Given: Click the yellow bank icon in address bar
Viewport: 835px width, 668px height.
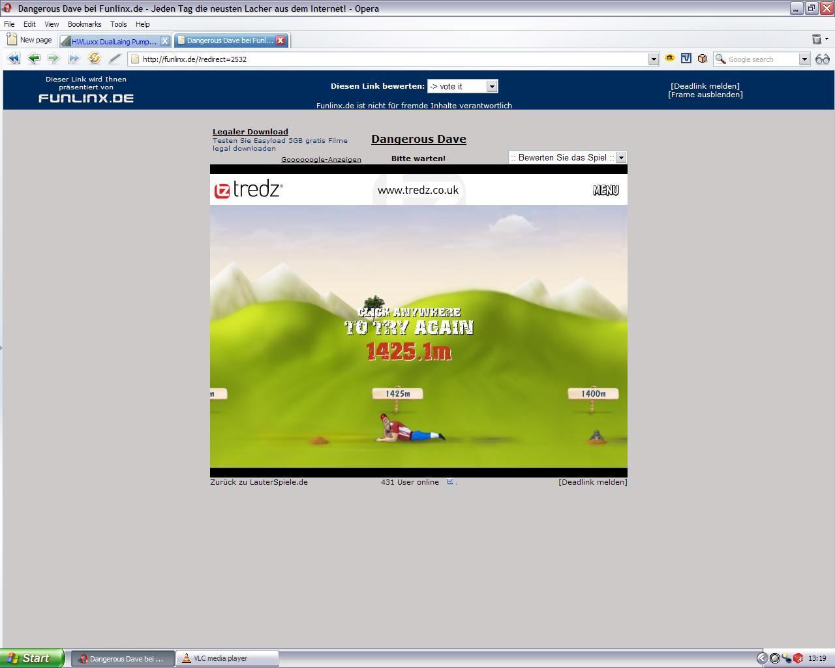Looking at the screenshot, I should 669,58.
